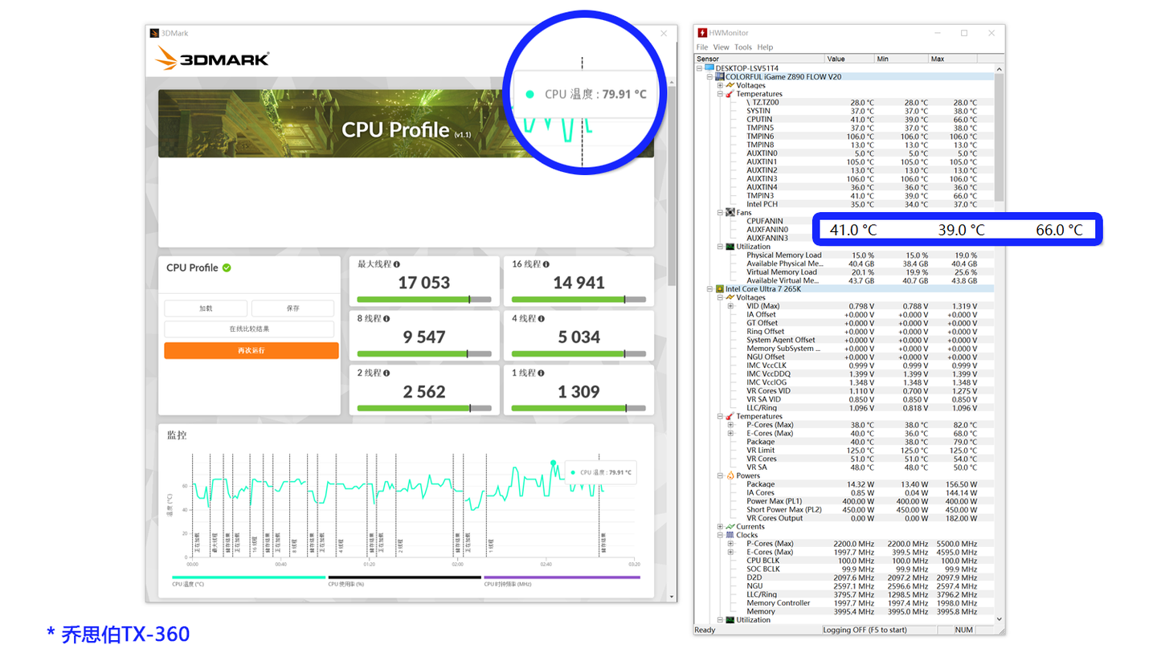The image size is (1157, 661).
Task: Open the File menu in HWMonitor
Action: coord(702,47)
